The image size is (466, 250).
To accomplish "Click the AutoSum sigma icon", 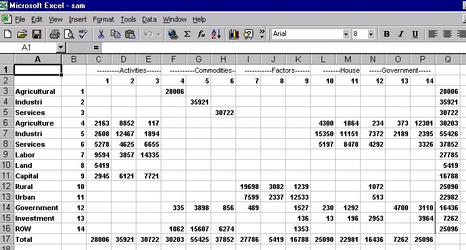I will click(x=187, y=34).
